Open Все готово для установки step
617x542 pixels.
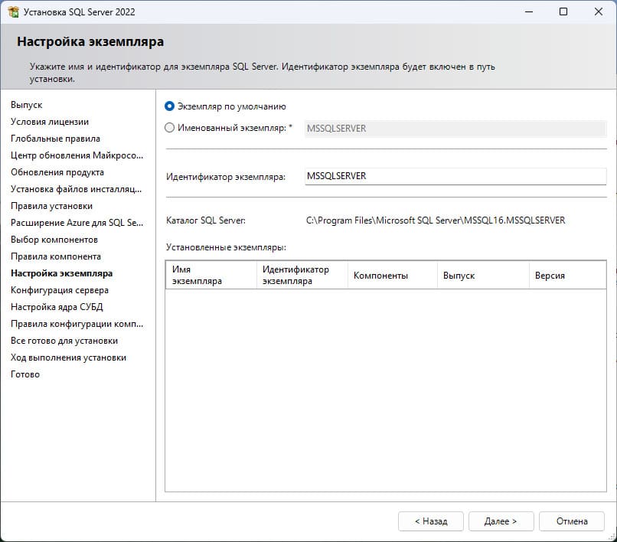64,341
